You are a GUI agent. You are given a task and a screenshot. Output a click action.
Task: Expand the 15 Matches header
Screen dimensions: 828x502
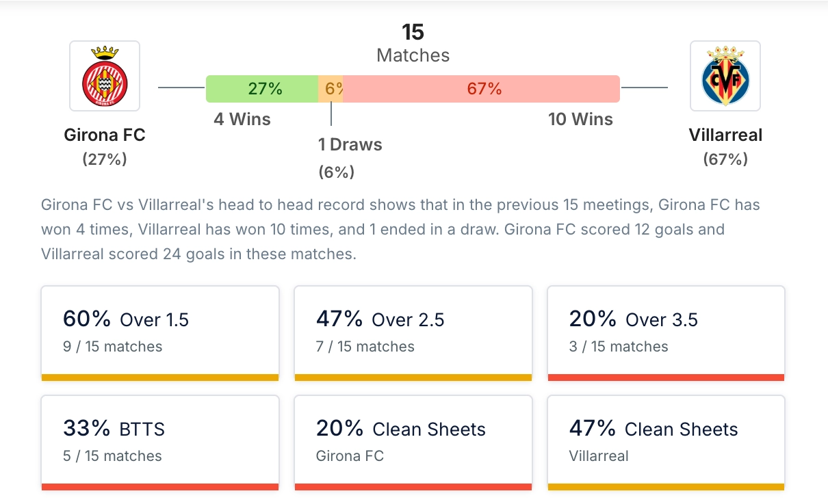(413, 42)
